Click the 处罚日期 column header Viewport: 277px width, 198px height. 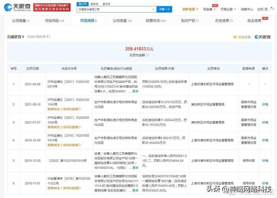point(32,69)
